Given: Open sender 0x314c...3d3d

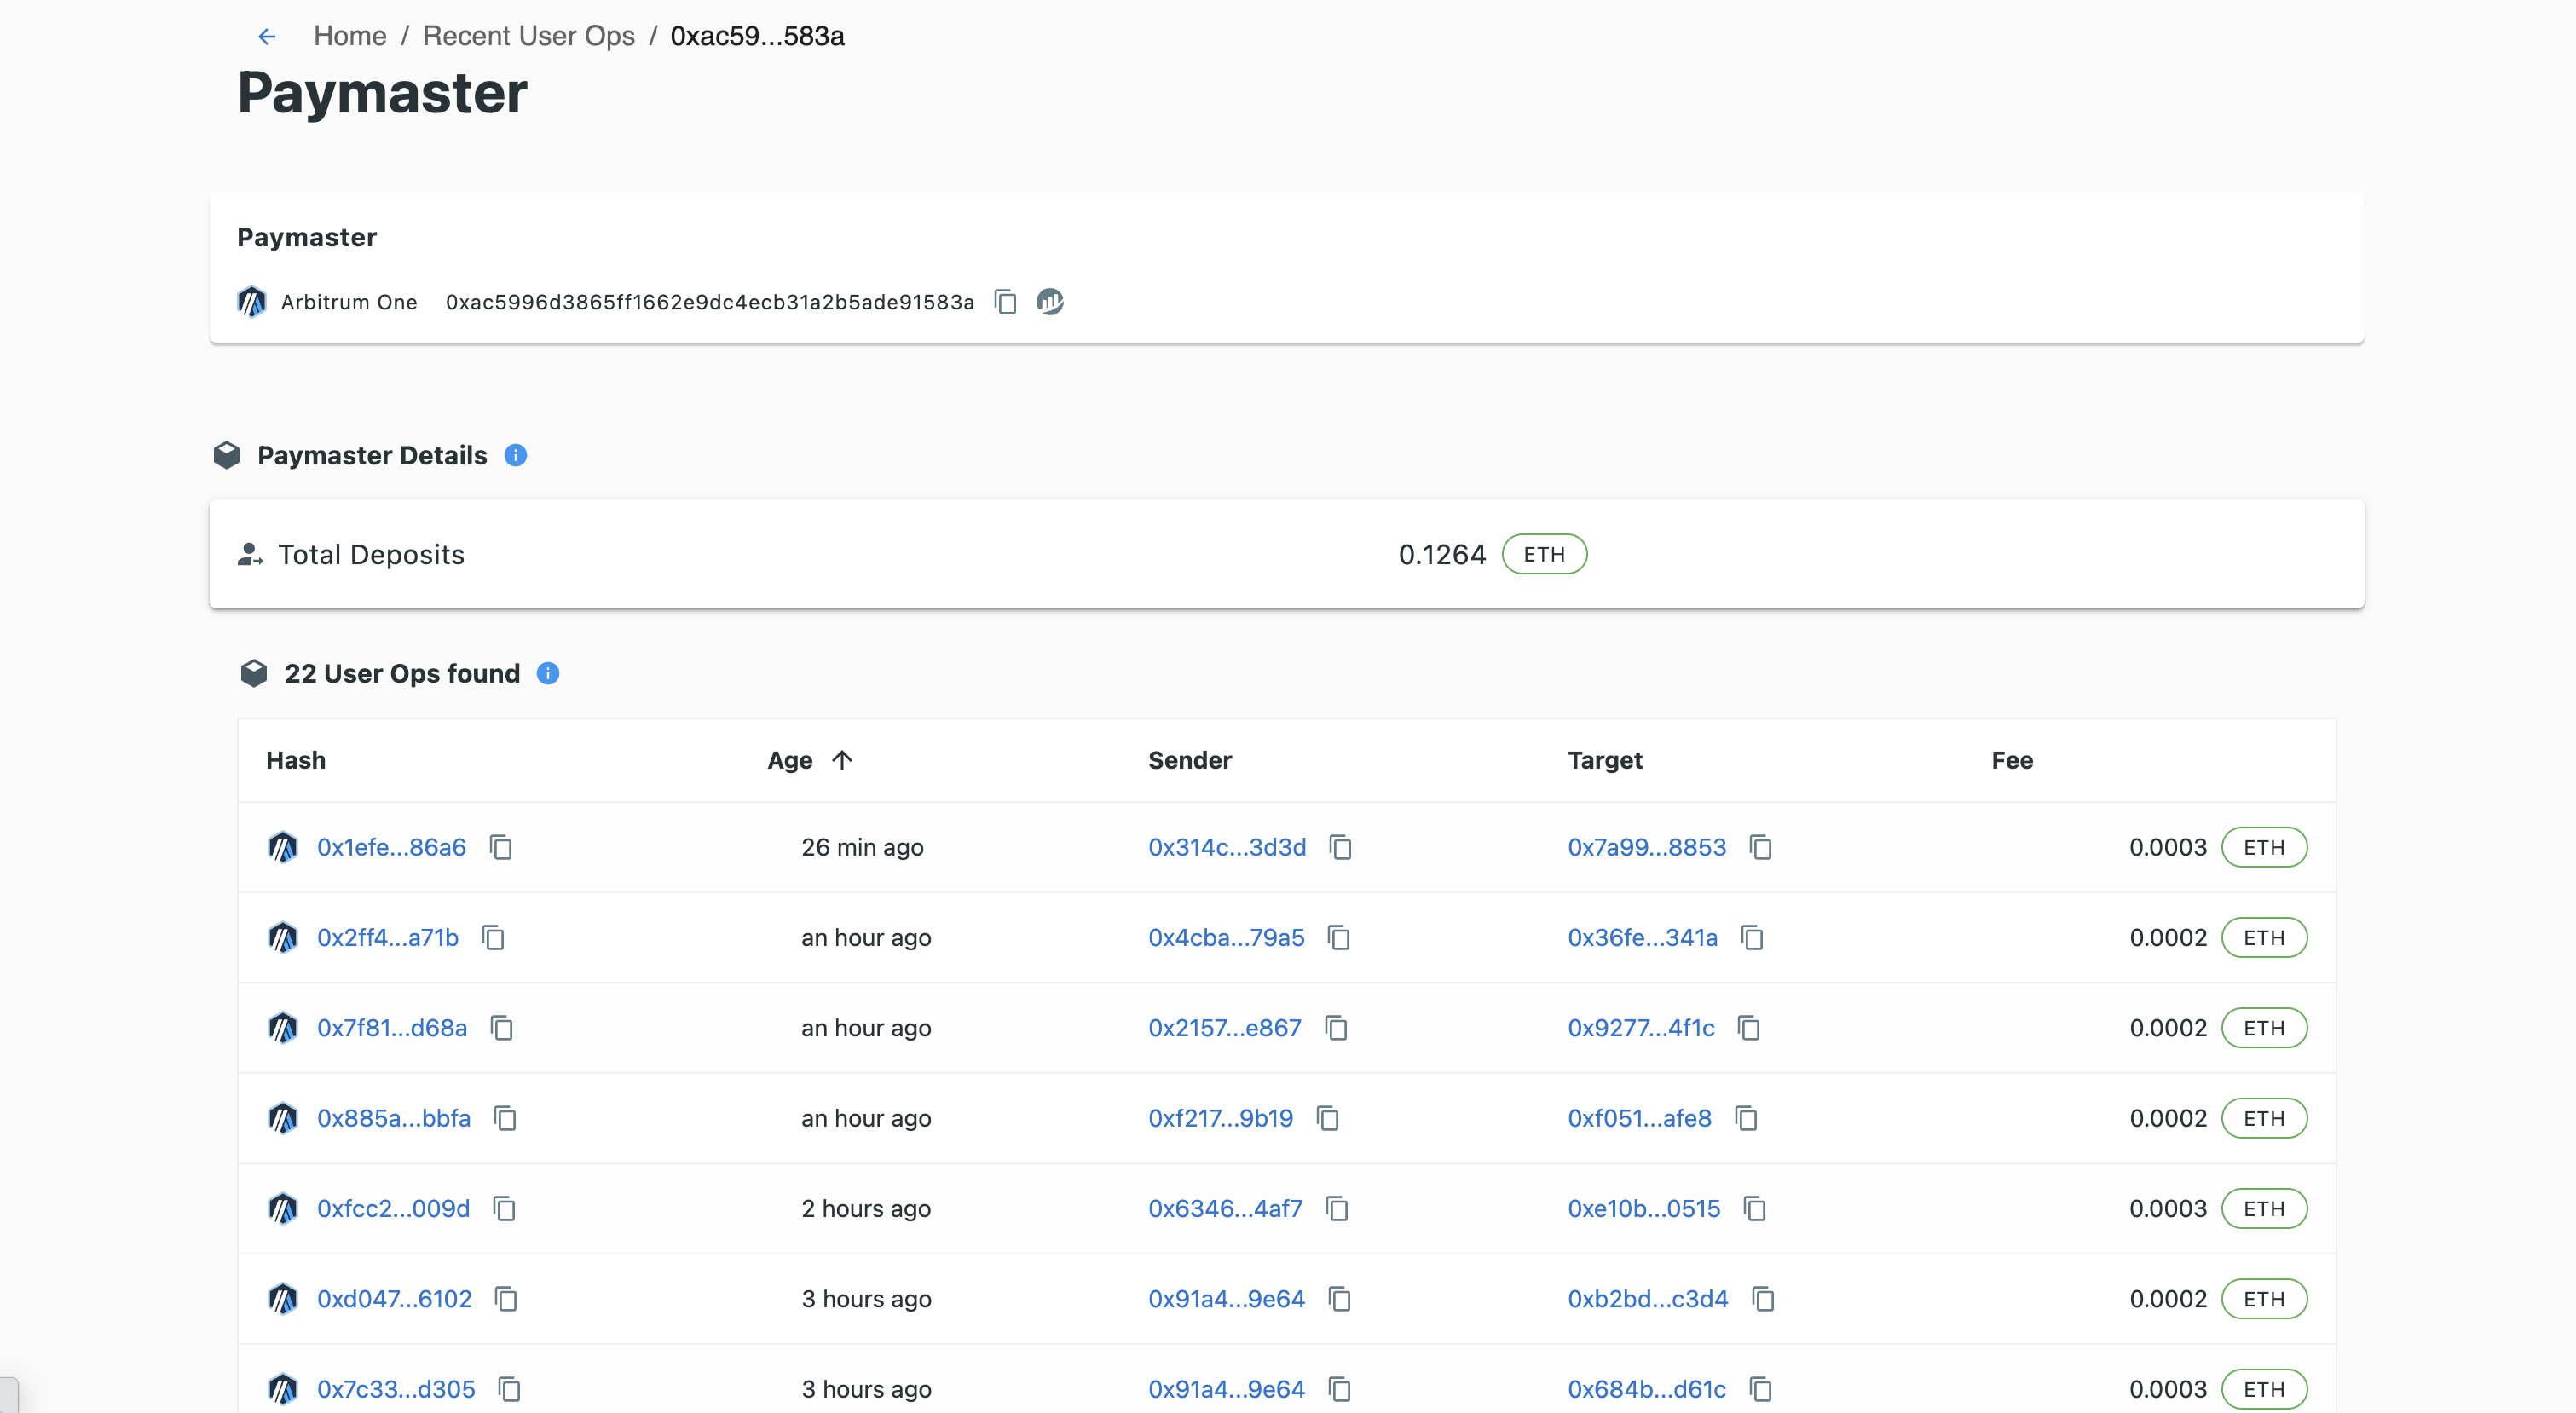Looking at the screenshot, I should (x=1227, y=848).
